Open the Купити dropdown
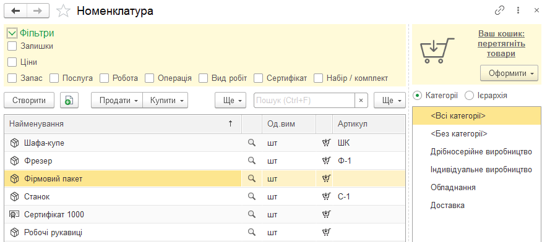Screen dimensions: 542x242 click(165, 100)
